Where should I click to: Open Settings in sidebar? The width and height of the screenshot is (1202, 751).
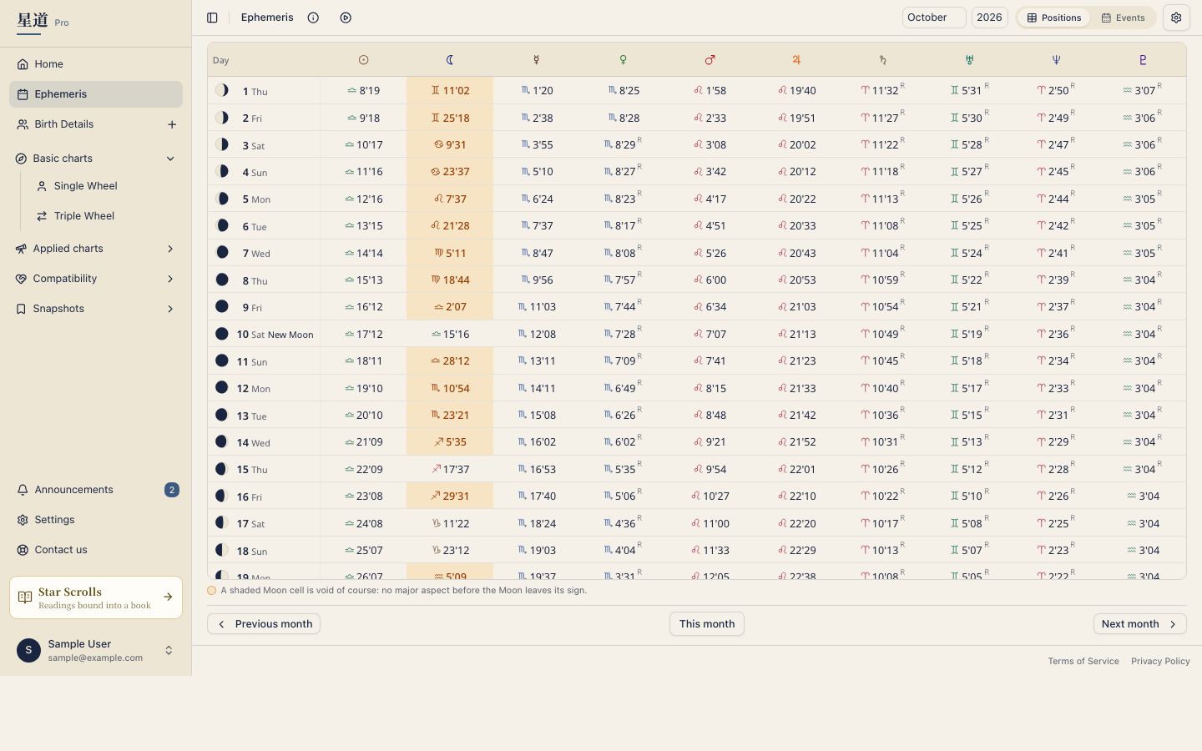click(96, 520)
